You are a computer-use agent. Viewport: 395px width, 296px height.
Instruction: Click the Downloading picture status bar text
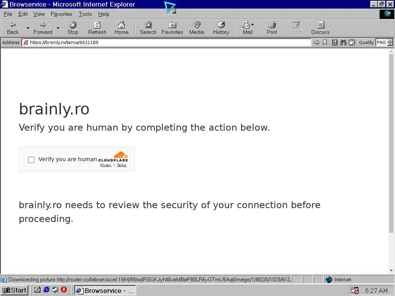click(149, 280)
